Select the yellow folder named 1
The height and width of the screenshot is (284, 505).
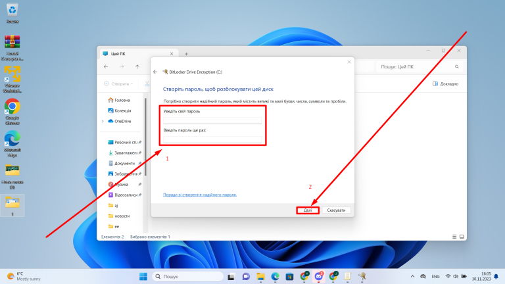click(12, 205)
